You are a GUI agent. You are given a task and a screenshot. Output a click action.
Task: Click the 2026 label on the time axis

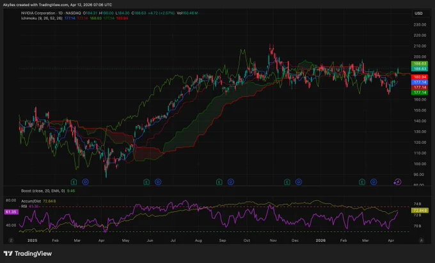pyautogui.click(x=320, y=241)
